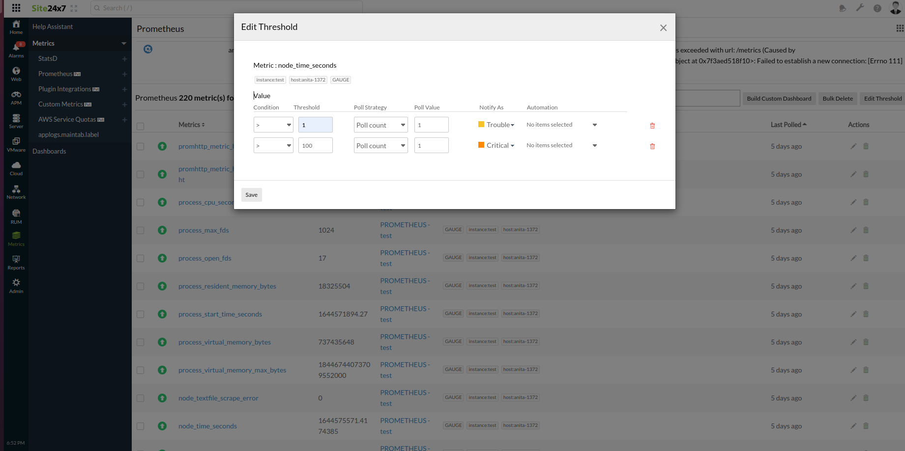Screen dimensions: 905x451
Task: Open the StatsD menu item
Action: pyautogui.click(x=47, y=58)
